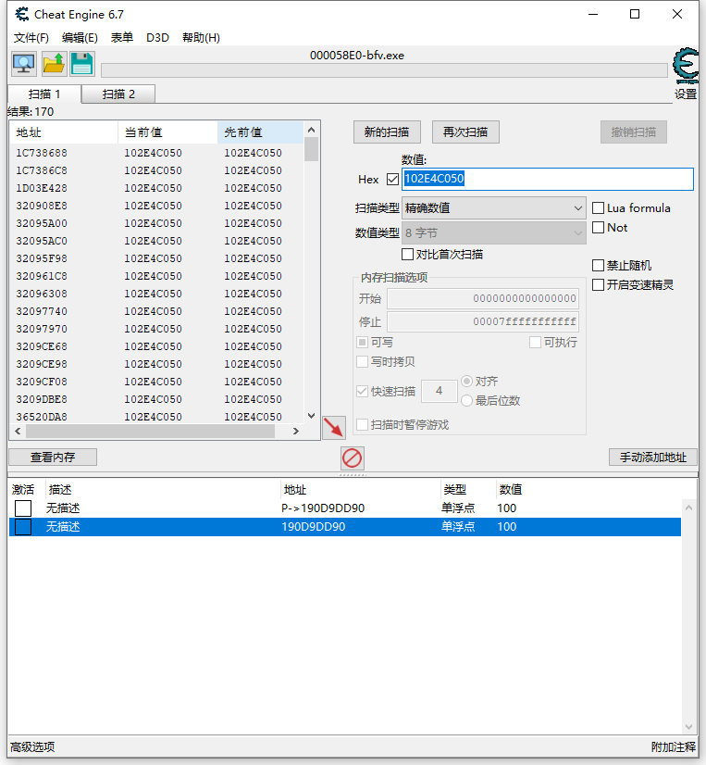Click results horizontal scroll right arrow
706x765 pixels.
coord(295,431)
